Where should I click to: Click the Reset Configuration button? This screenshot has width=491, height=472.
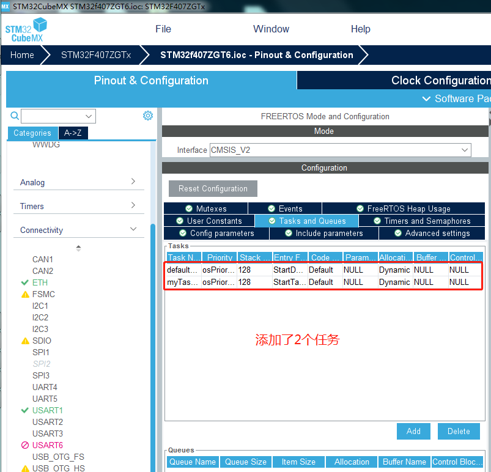pos(213,188)
